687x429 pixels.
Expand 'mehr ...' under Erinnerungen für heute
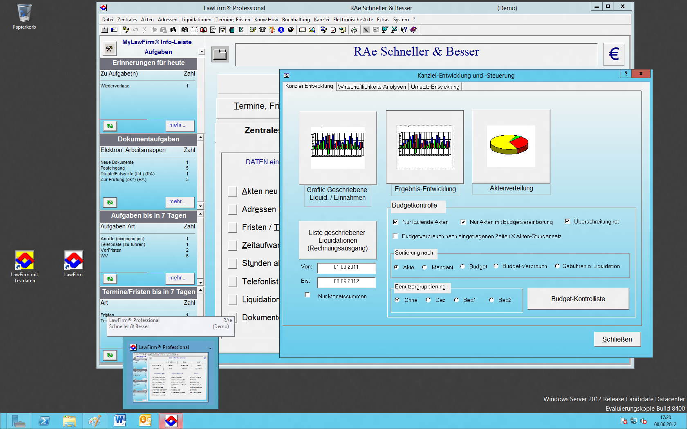(x=178, y=125)
